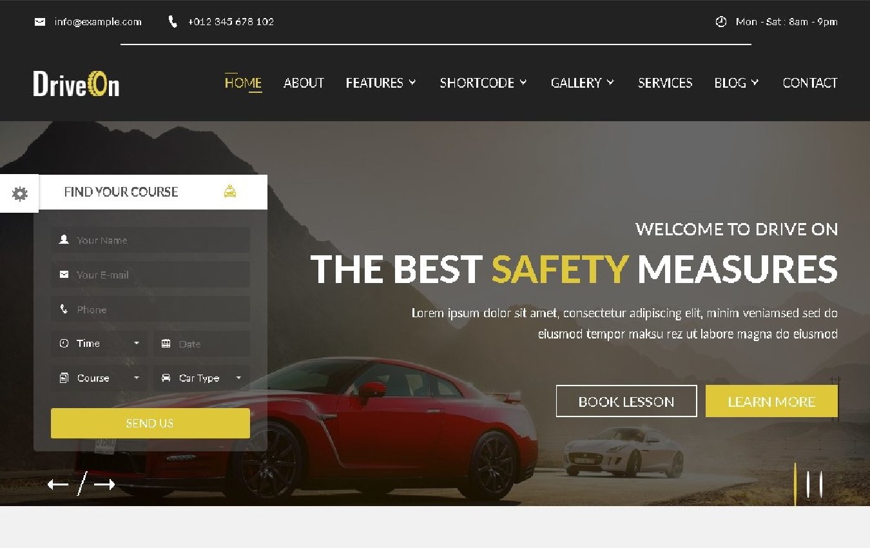
Task: Open the settings gear panel
Action: pyautogui.click(x=19, y=193)
